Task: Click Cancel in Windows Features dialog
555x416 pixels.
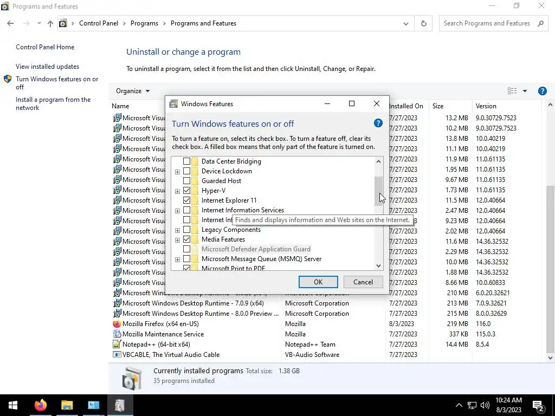Action: click(363, 282)
